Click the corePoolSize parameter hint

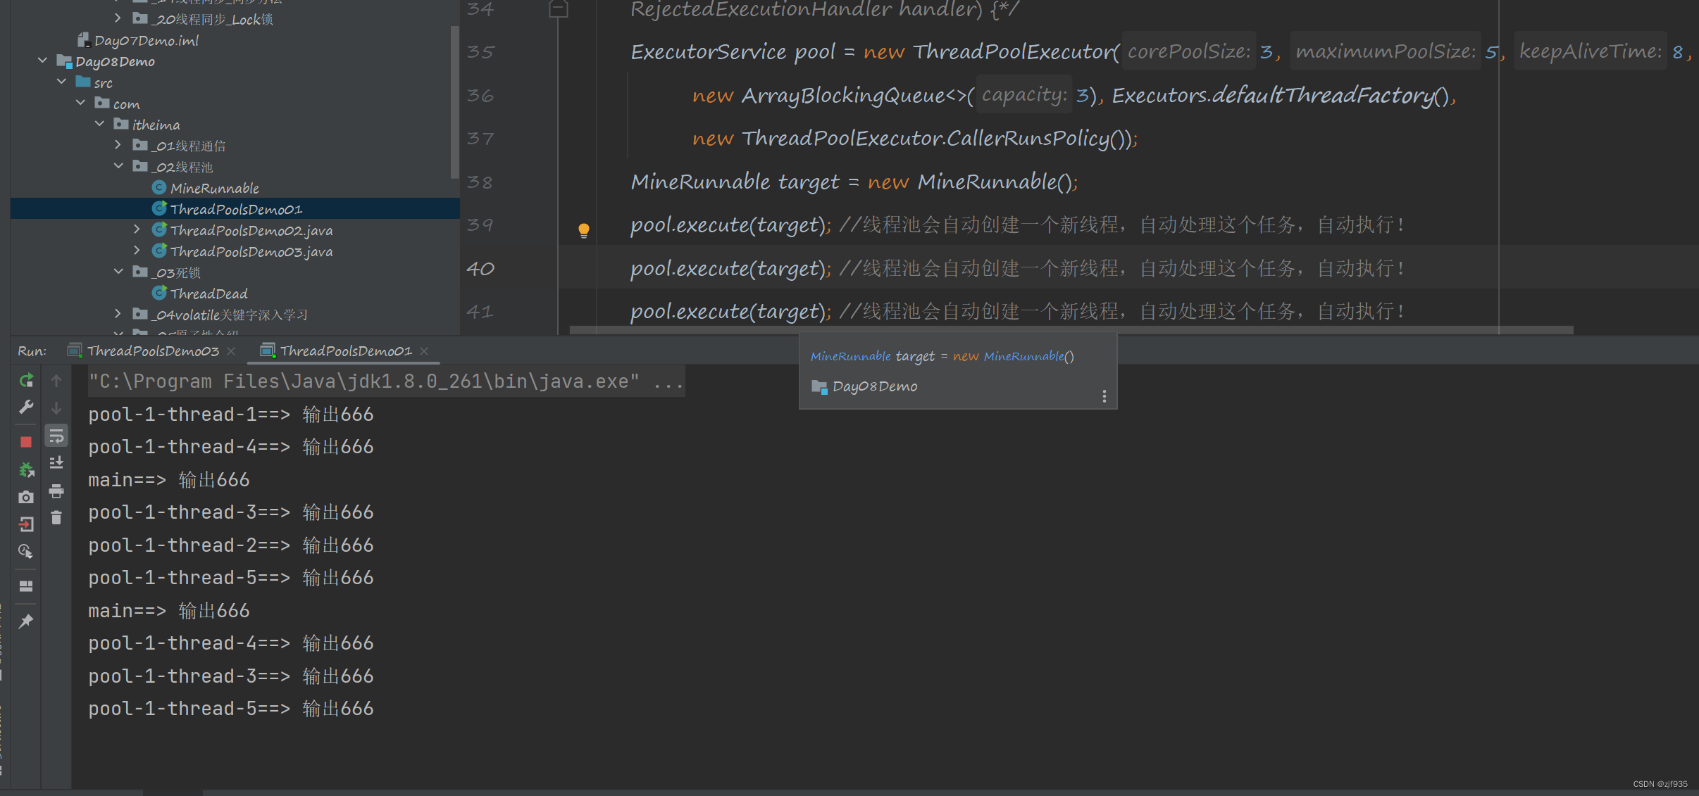pyautogui.click(x=1189, y=51)
